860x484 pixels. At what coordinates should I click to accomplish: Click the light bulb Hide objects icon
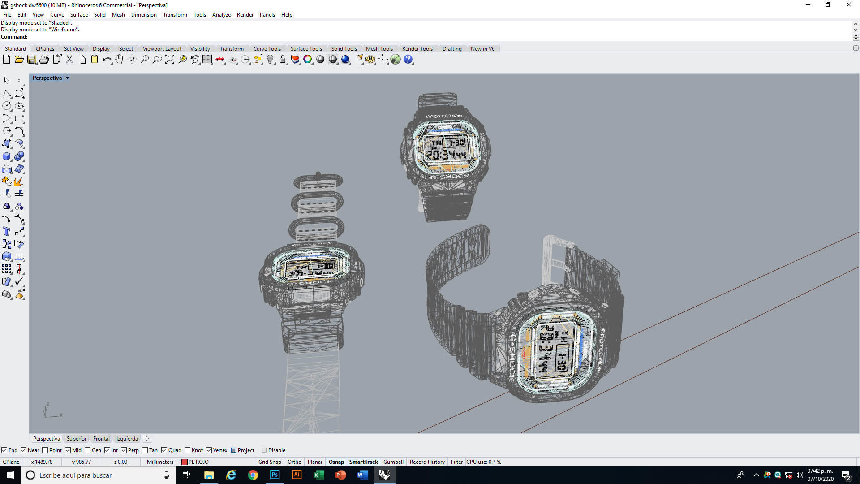pyautogui.click(x=270, y=59)
